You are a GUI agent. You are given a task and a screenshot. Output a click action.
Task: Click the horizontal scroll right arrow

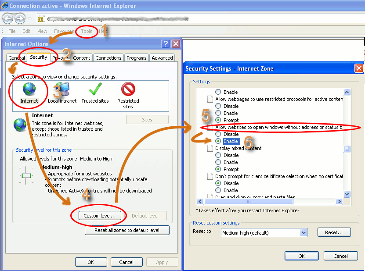coord(339,202)
